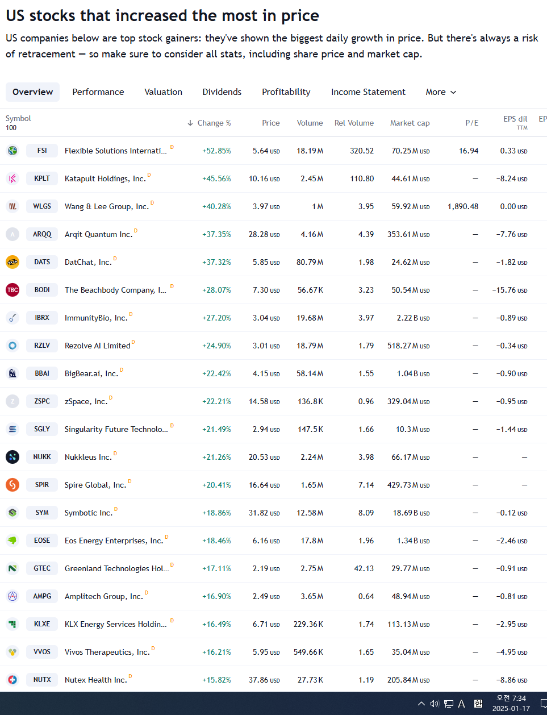Sort by the EPS dil TTM column

(515, 122)
